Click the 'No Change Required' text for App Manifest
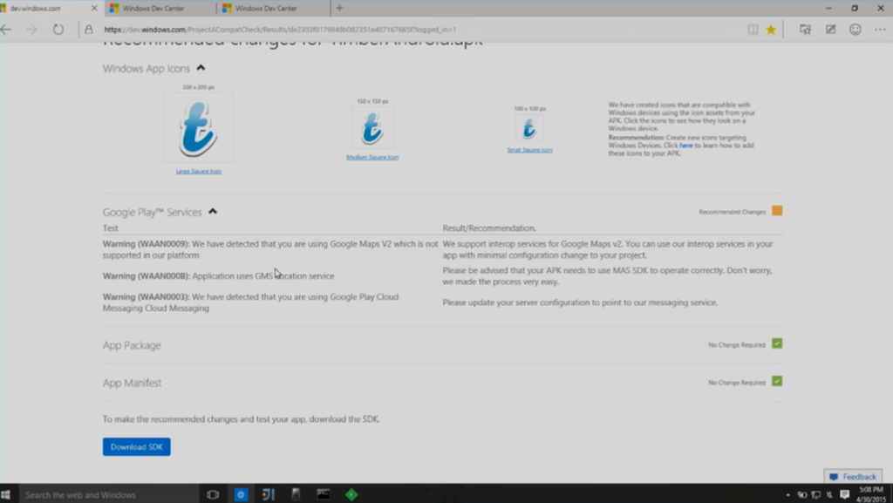The image size is (893, 503). 736,383
